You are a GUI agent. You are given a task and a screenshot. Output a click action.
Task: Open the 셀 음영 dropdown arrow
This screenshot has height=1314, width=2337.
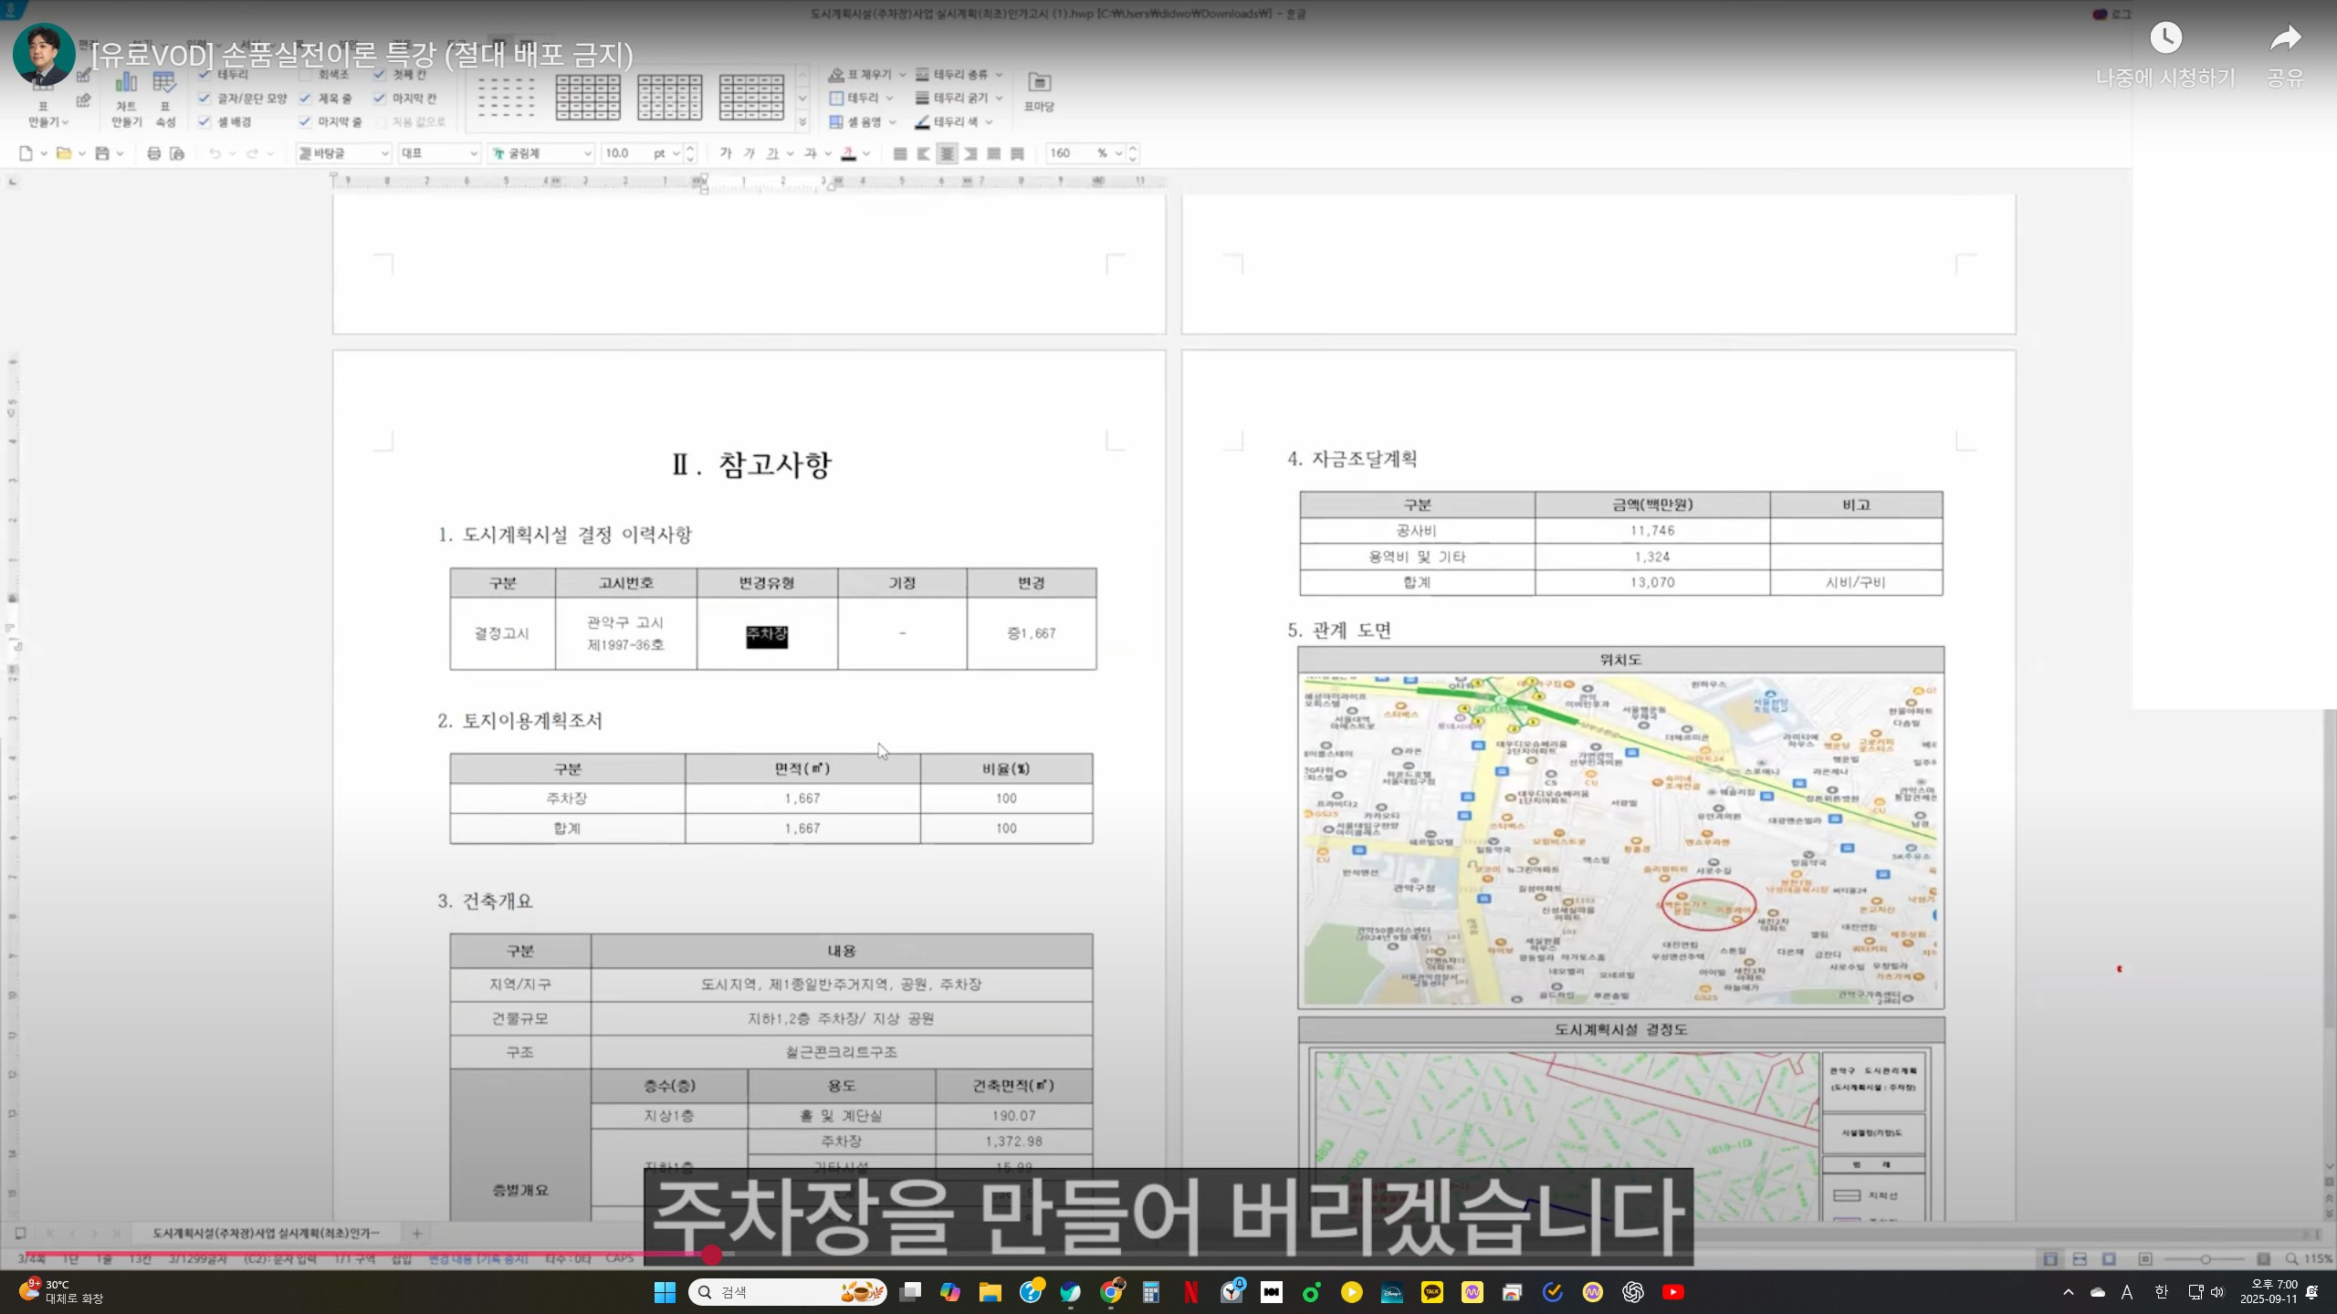coord(893,121)
